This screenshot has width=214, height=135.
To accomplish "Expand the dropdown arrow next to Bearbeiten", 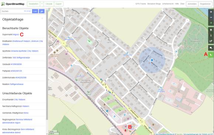I will 42,4.
